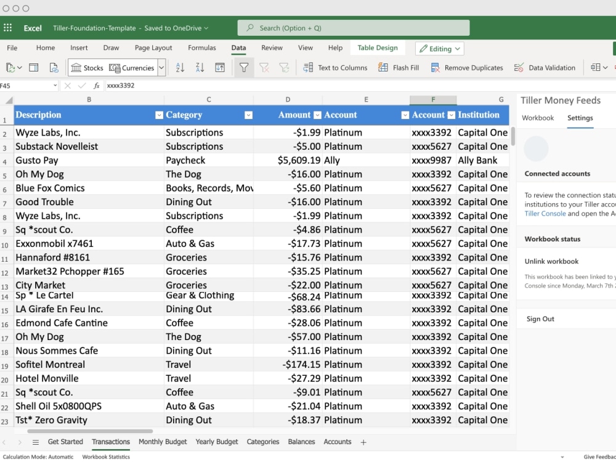Screen dimensions: 616x462
Task: Click the Reapply filter icon
Action: pos(284,68)
